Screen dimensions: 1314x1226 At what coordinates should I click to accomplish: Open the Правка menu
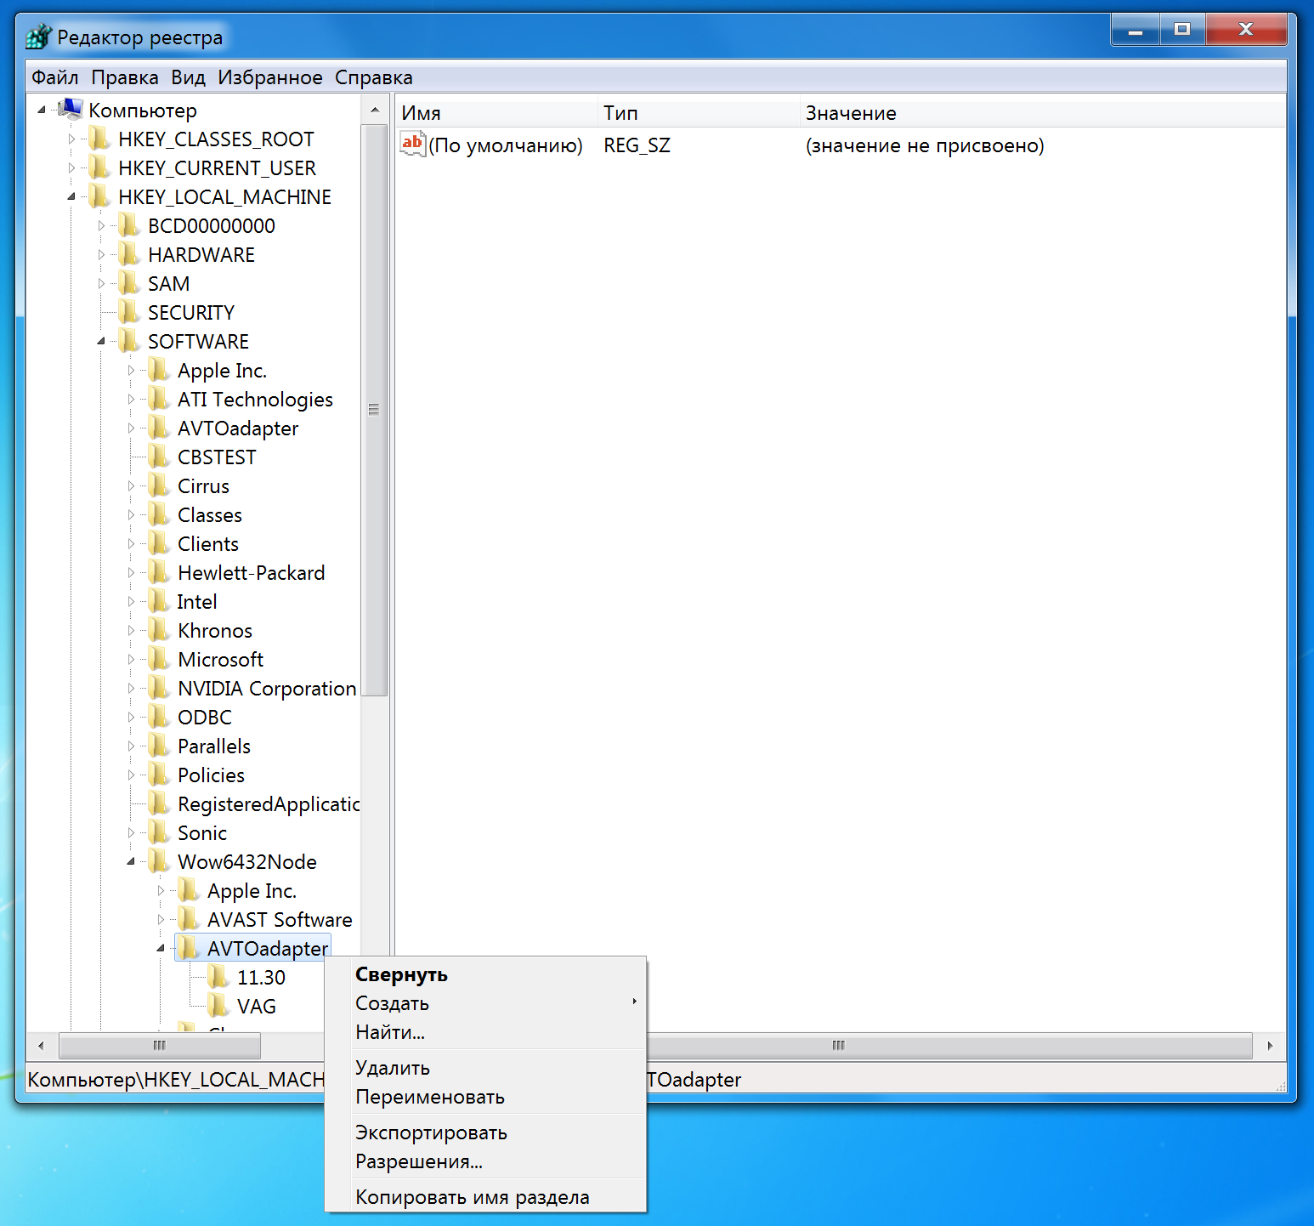pos(124,77)
